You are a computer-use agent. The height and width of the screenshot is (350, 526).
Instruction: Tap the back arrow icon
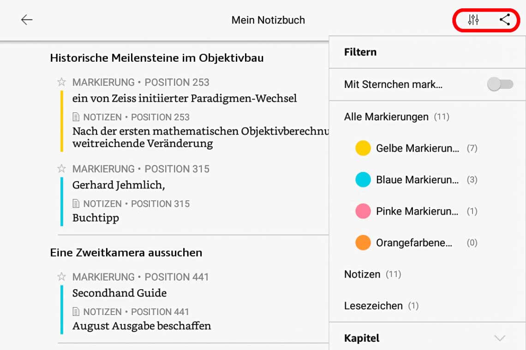[27, 20]
